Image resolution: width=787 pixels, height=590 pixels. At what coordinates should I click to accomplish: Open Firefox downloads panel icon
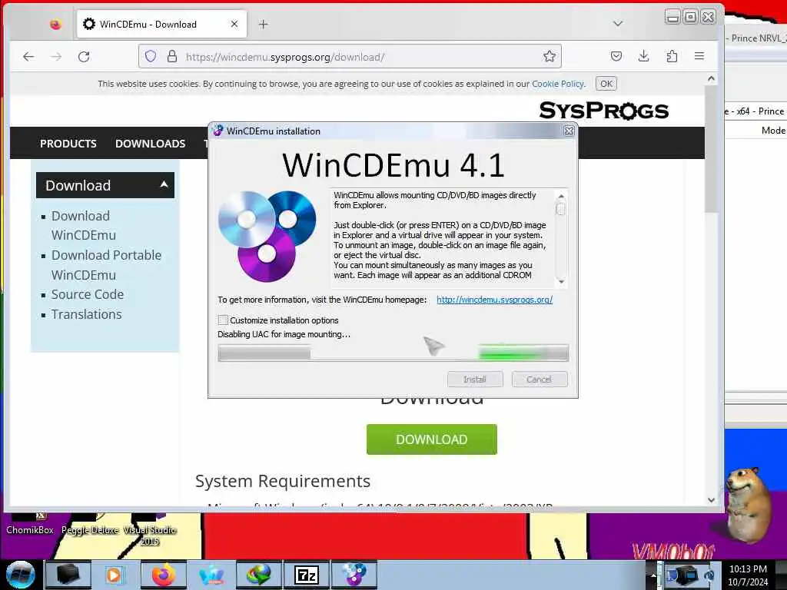pyautogui.click(x=643, y=56)
